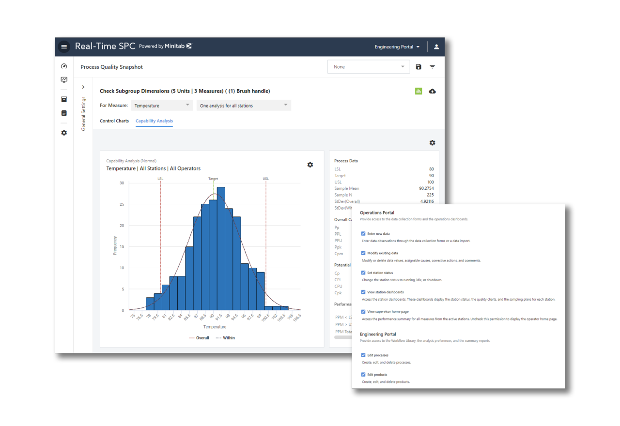Open the capability analysis chart settings gear
The width and height of the screenshot is (620, 426).
[x=310, y=165]
